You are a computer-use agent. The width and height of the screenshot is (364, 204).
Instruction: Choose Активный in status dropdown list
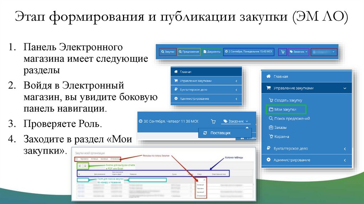pyautogui.click(x=200, y=185)
